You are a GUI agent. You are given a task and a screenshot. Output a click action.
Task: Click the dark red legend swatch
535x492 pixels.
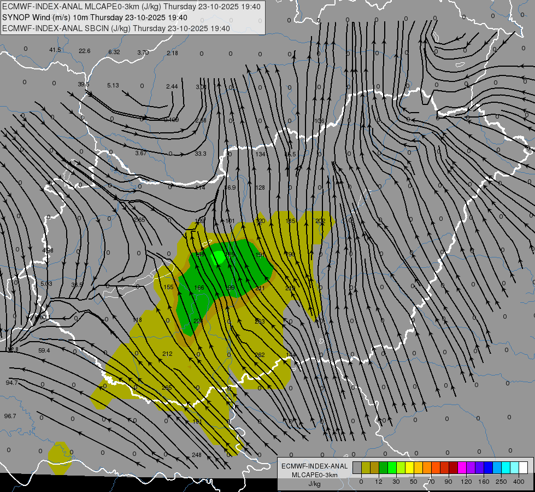click(453, 467)
